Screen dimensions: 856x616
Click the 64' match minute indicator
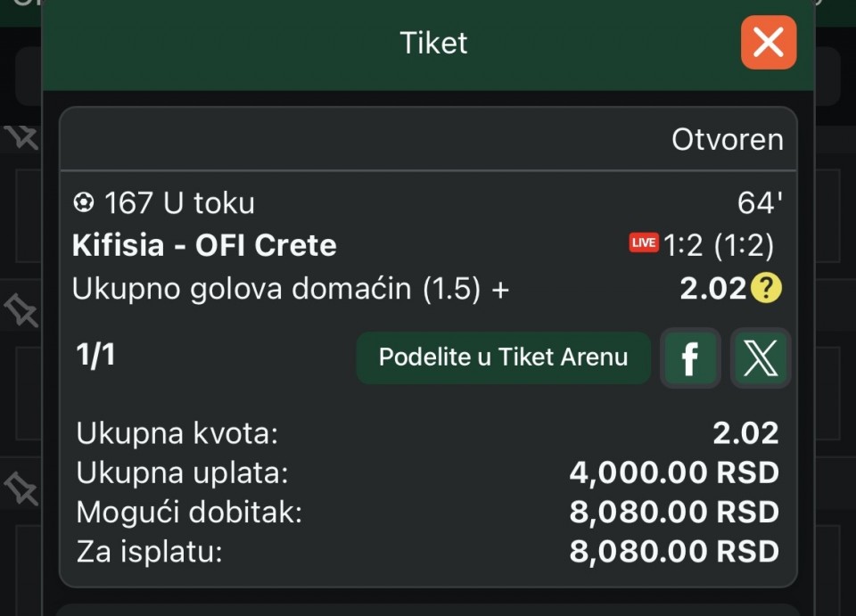pyautogui.click(x=760, y=203)
